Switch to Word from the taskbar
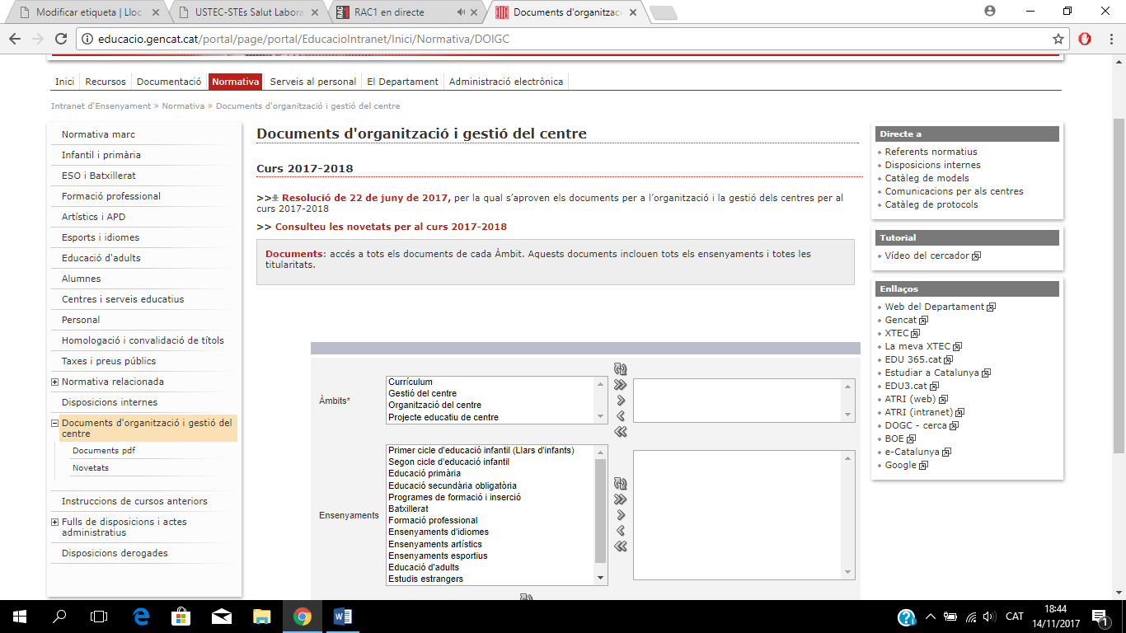Viewport: 1126px width, 633px height. coord(343,616)
